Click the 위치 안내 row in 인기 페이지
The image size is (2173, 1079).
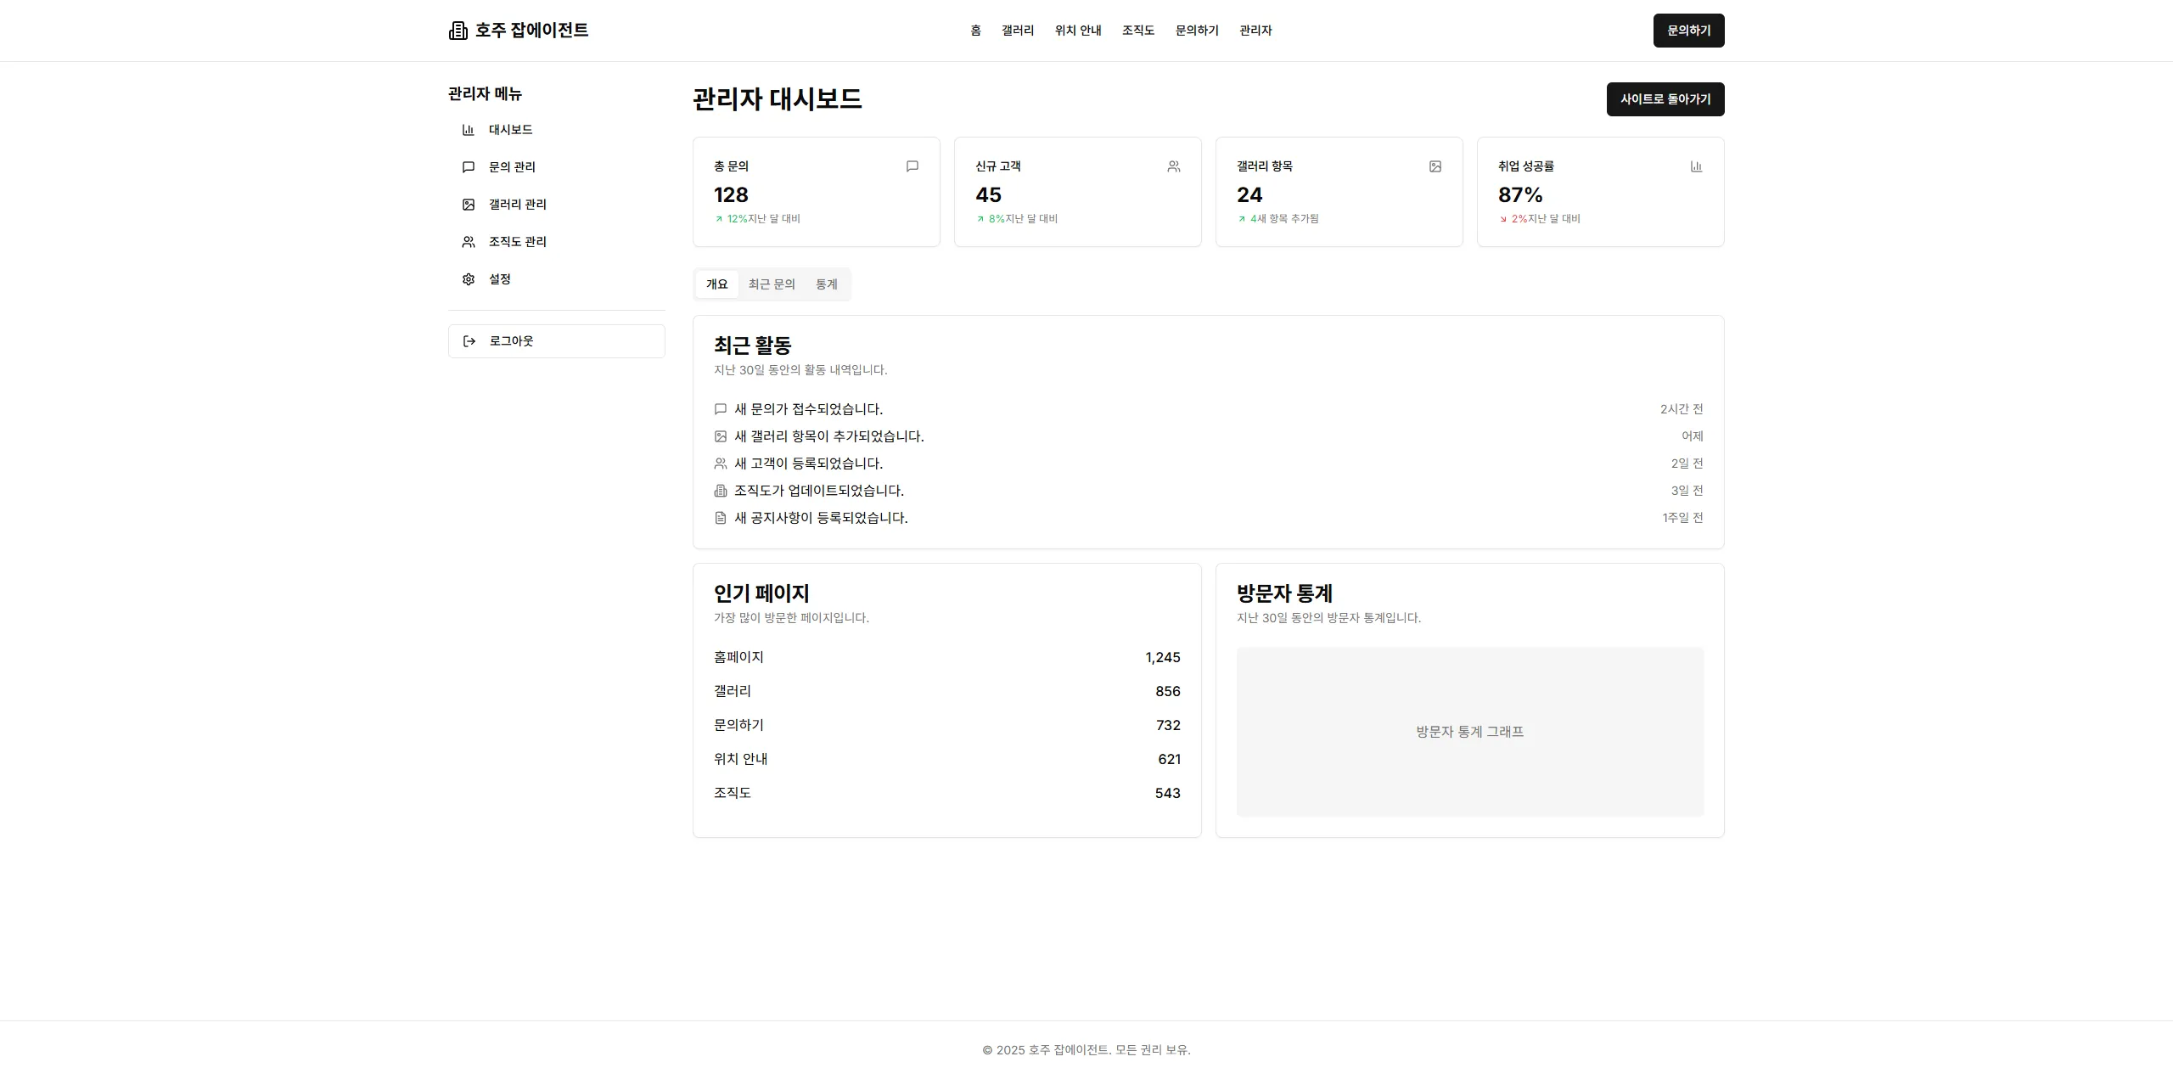click(947, 759)
